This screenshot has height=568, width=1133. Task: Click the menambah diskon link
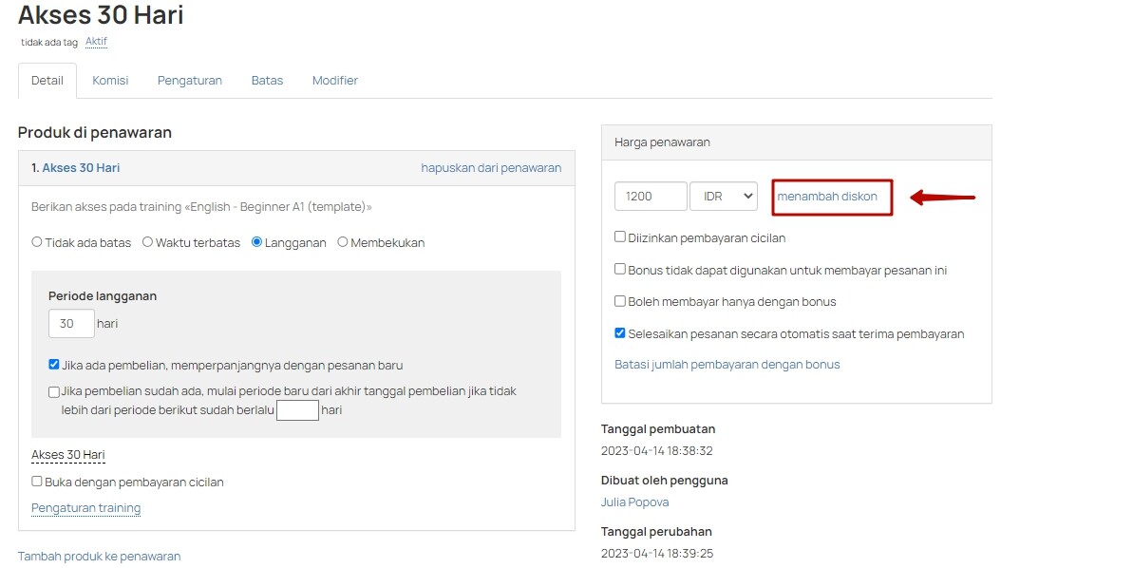[x=827, y=196]
